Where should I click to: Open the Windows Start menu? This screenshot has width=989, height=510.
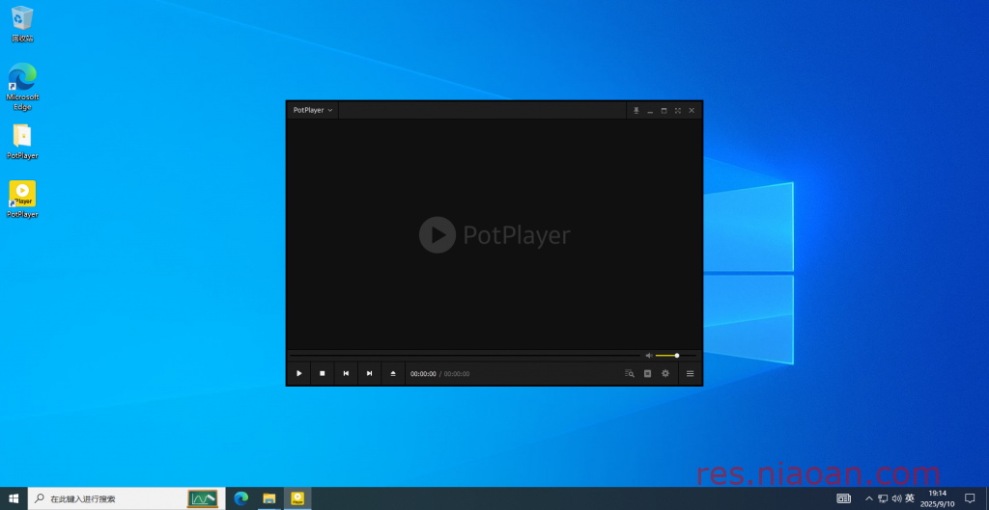click(14, 498)
